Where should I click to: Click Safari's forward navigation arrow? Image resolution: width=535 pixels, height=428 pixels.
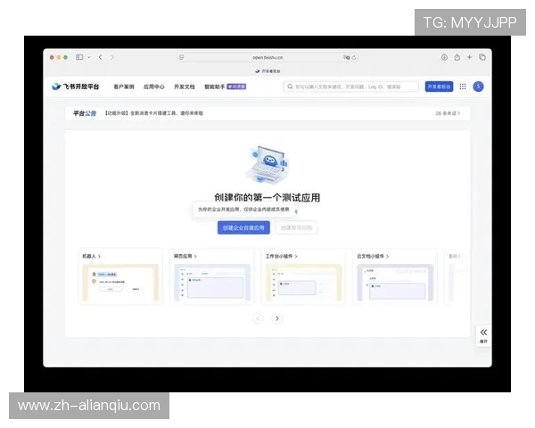point(112,57)
